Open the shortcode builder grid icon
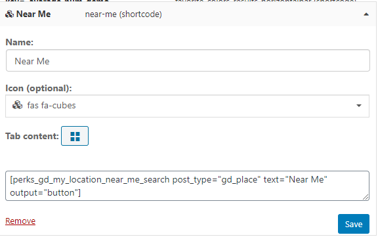The width and height of the screenshot is (378, 237). 75,136
